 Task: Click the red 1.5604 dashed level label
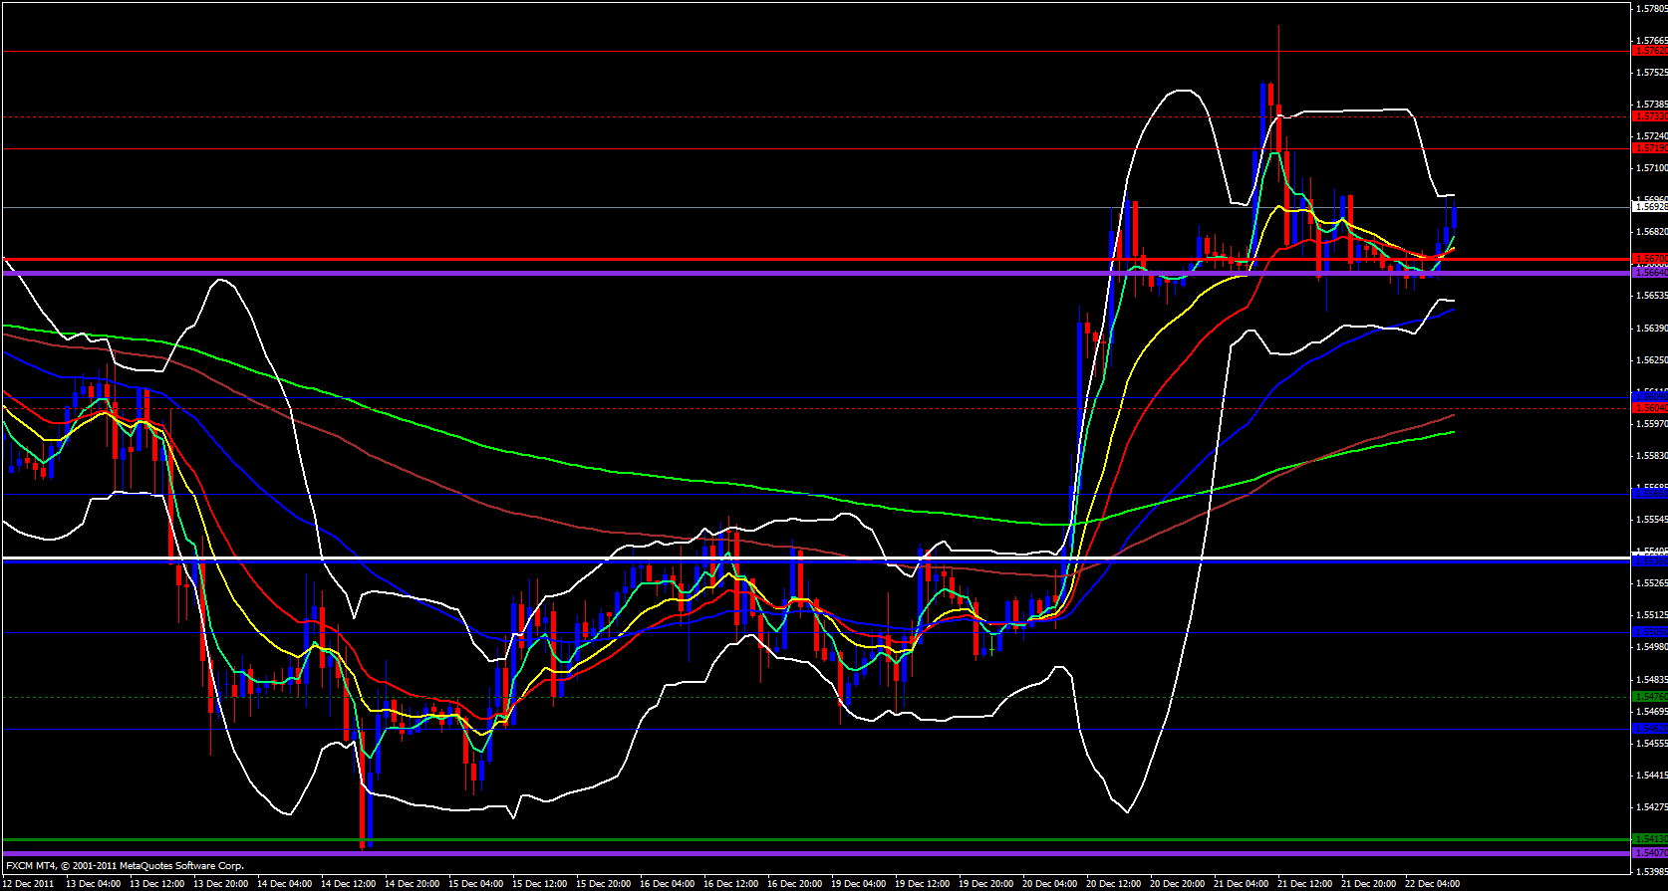click(1649, 408)
